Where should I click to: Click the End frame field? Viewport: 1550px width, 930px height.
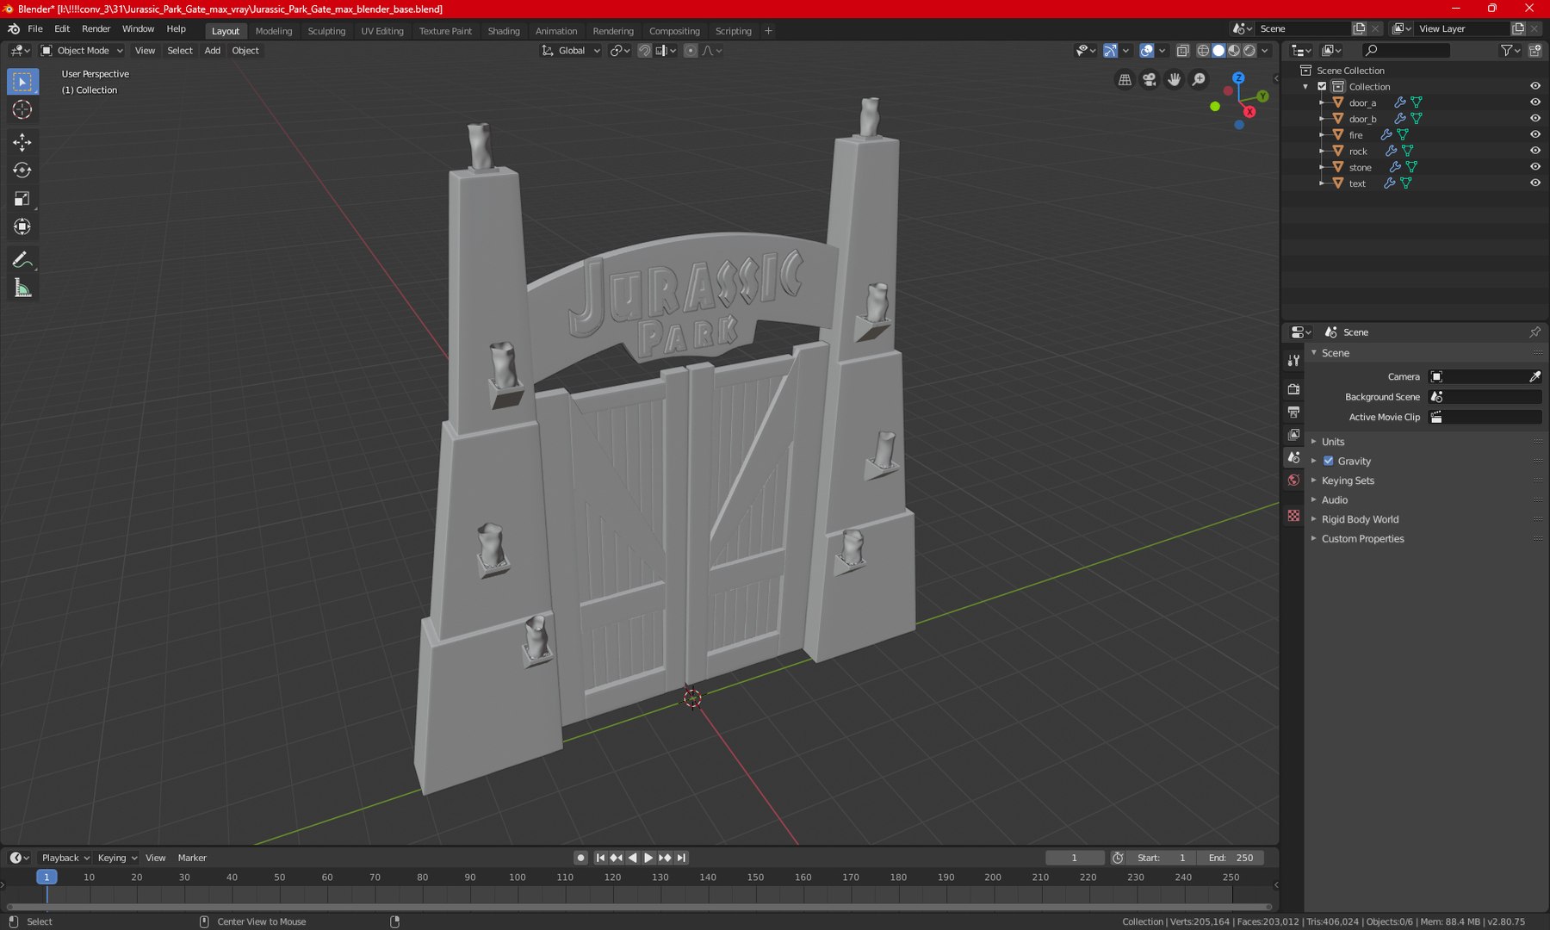[x=1231, y=858]
